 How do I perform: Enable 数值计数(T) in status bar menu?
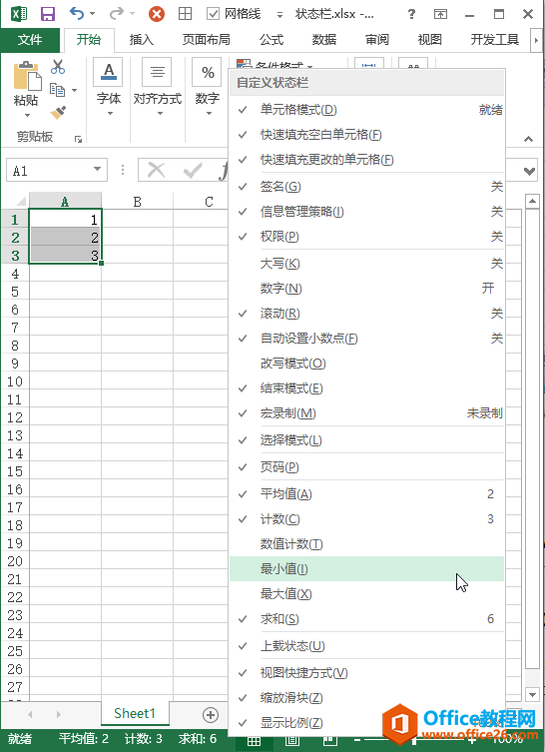click(x=366, y=544)
